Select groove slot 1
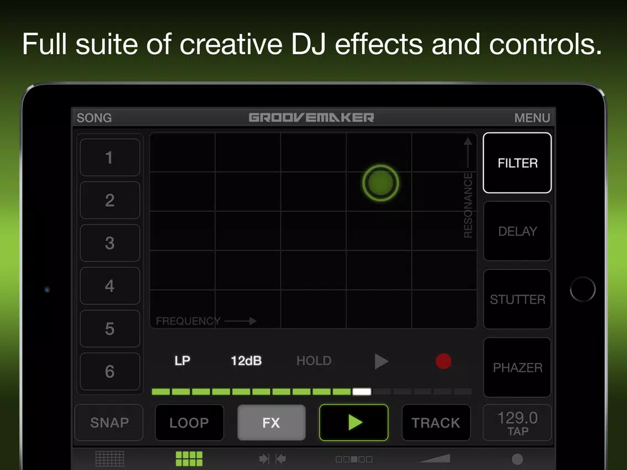 click(x=110, y=157)
